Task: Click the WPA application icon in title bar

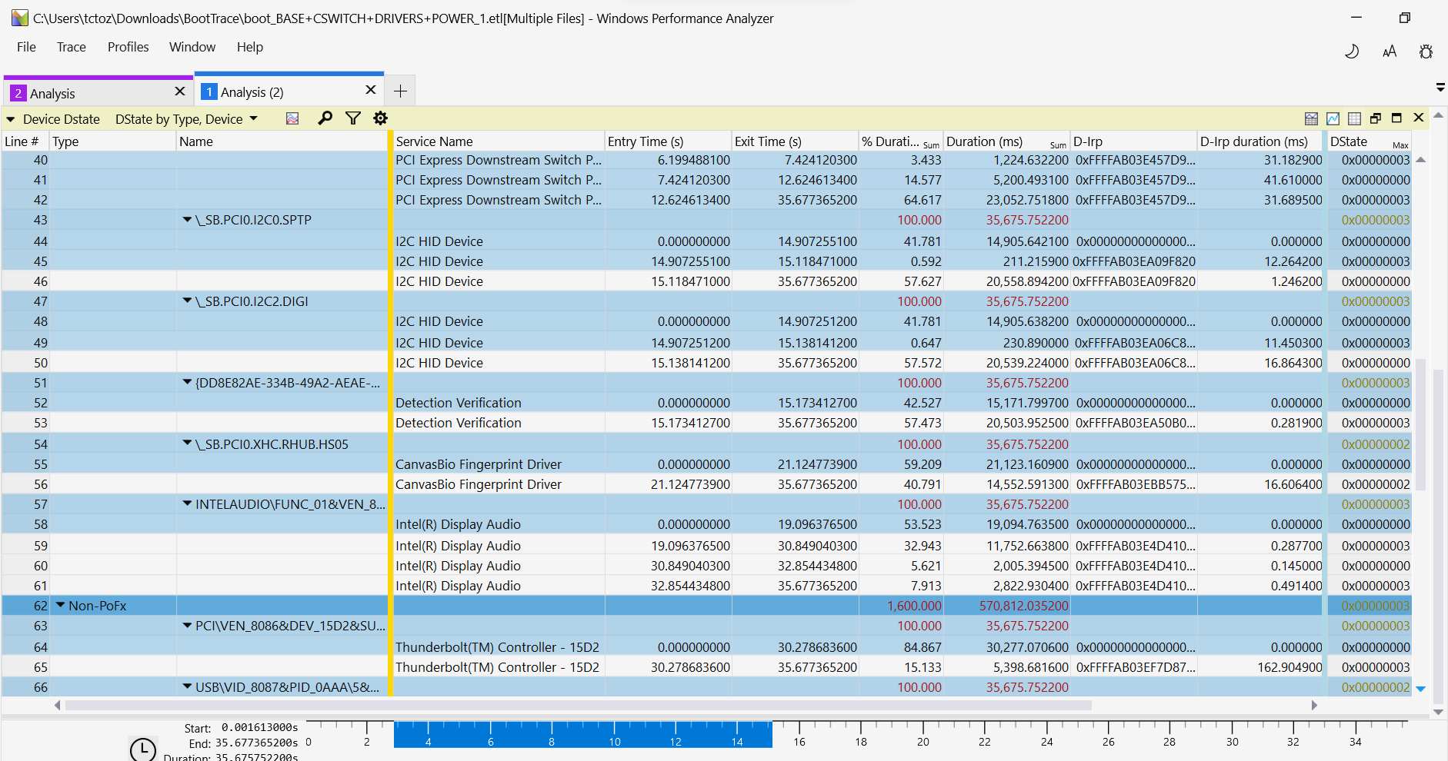Action: 19,18
